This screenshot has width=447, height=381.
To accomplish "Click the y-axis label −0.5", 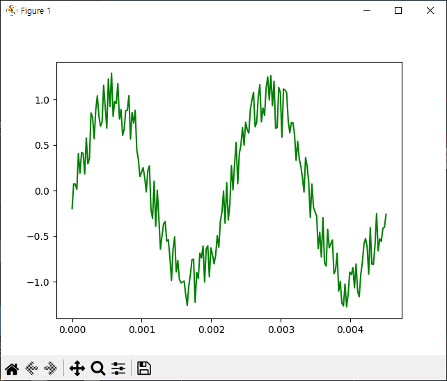I will (38, 236).
